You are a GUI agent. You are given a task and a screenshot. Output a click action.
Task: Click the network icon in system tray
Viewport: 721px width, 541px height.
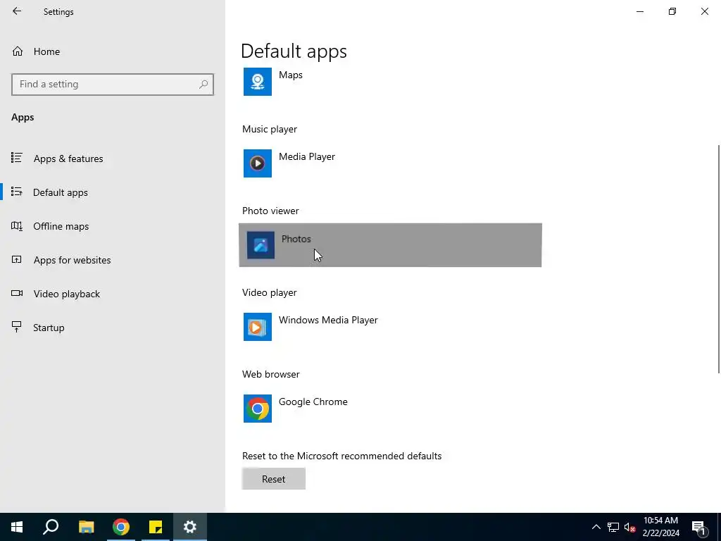pos(613,527)
